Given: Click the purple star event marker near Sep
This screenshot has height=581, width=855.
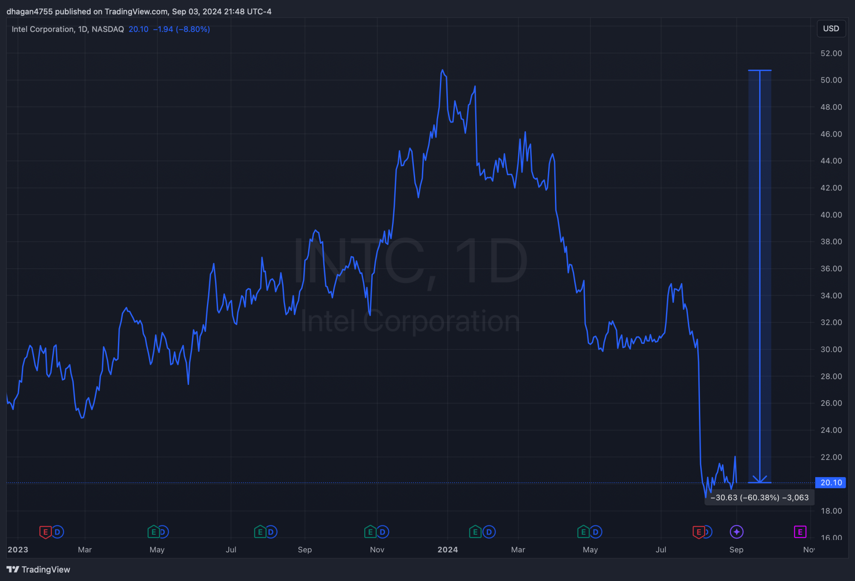Looking at the screenshot, I should pos(737,532).
